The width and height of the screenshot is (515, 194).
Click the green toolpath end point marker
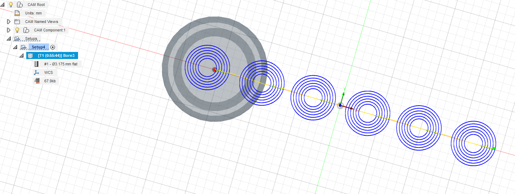[494, 148]
